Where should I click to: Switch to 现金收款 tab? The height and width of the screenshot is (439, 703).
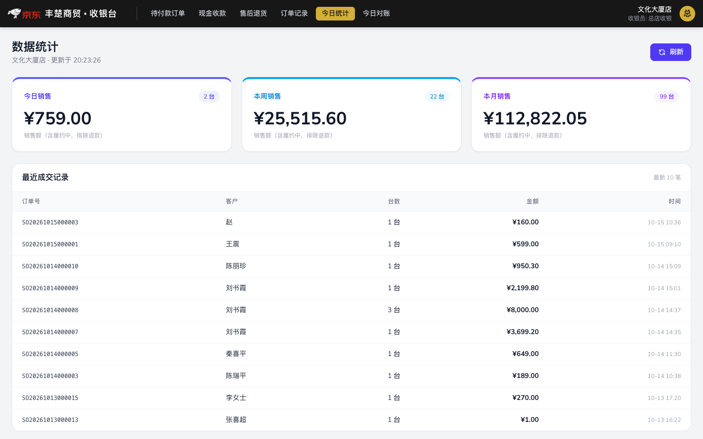click(x=212, y=14)
